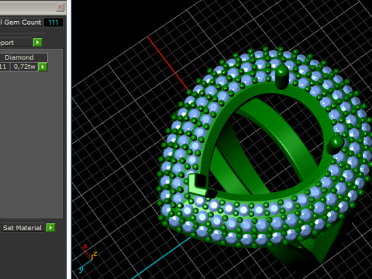Close the gem report panel
372x279 pixels.
click(x=60, y=7)
